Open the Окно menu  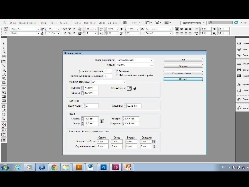click(102, 23)
